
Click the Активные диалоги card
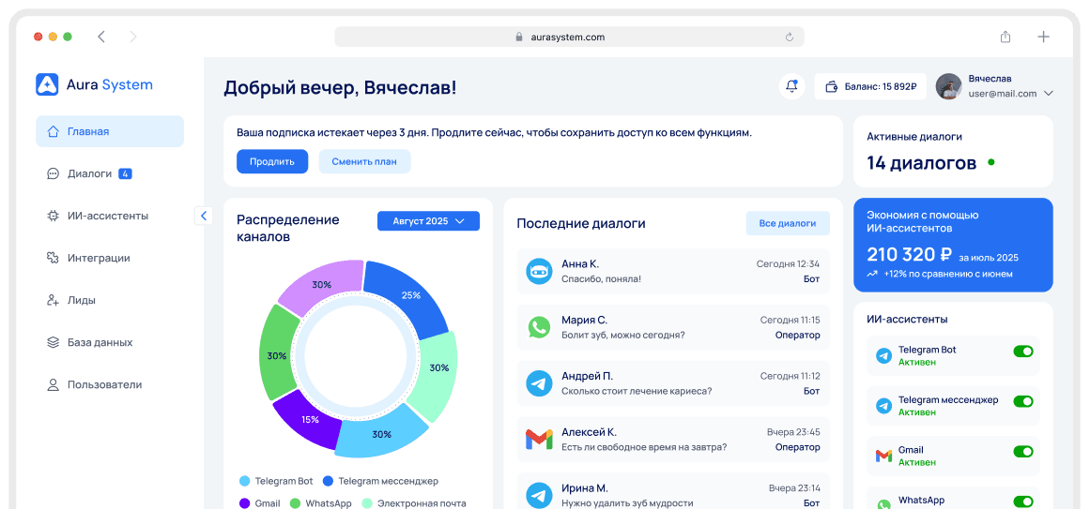[x=953, y=151]
